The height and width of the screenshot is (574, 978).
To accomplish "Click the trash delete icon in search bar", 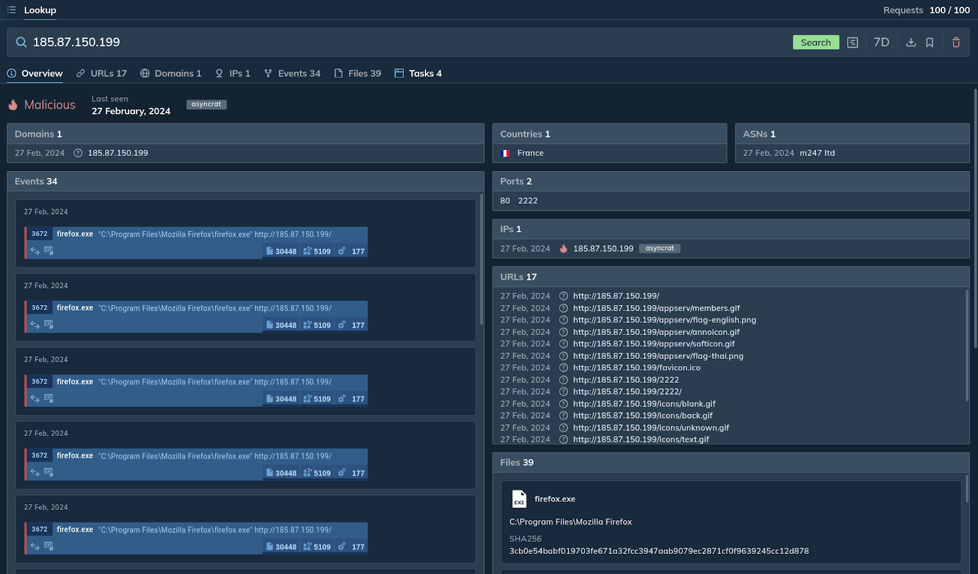I will tap(956, 42).
